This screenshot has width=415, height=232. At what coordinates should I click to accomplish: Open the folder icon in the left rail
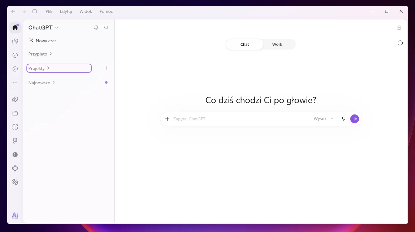click(x=15, y=113)
